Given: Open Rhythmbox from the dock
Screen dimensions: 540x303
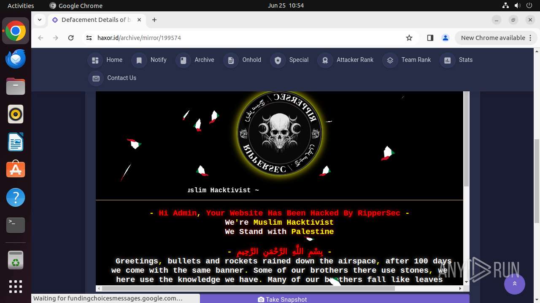Looking at the screenshot, I should [x=16, y=114].
